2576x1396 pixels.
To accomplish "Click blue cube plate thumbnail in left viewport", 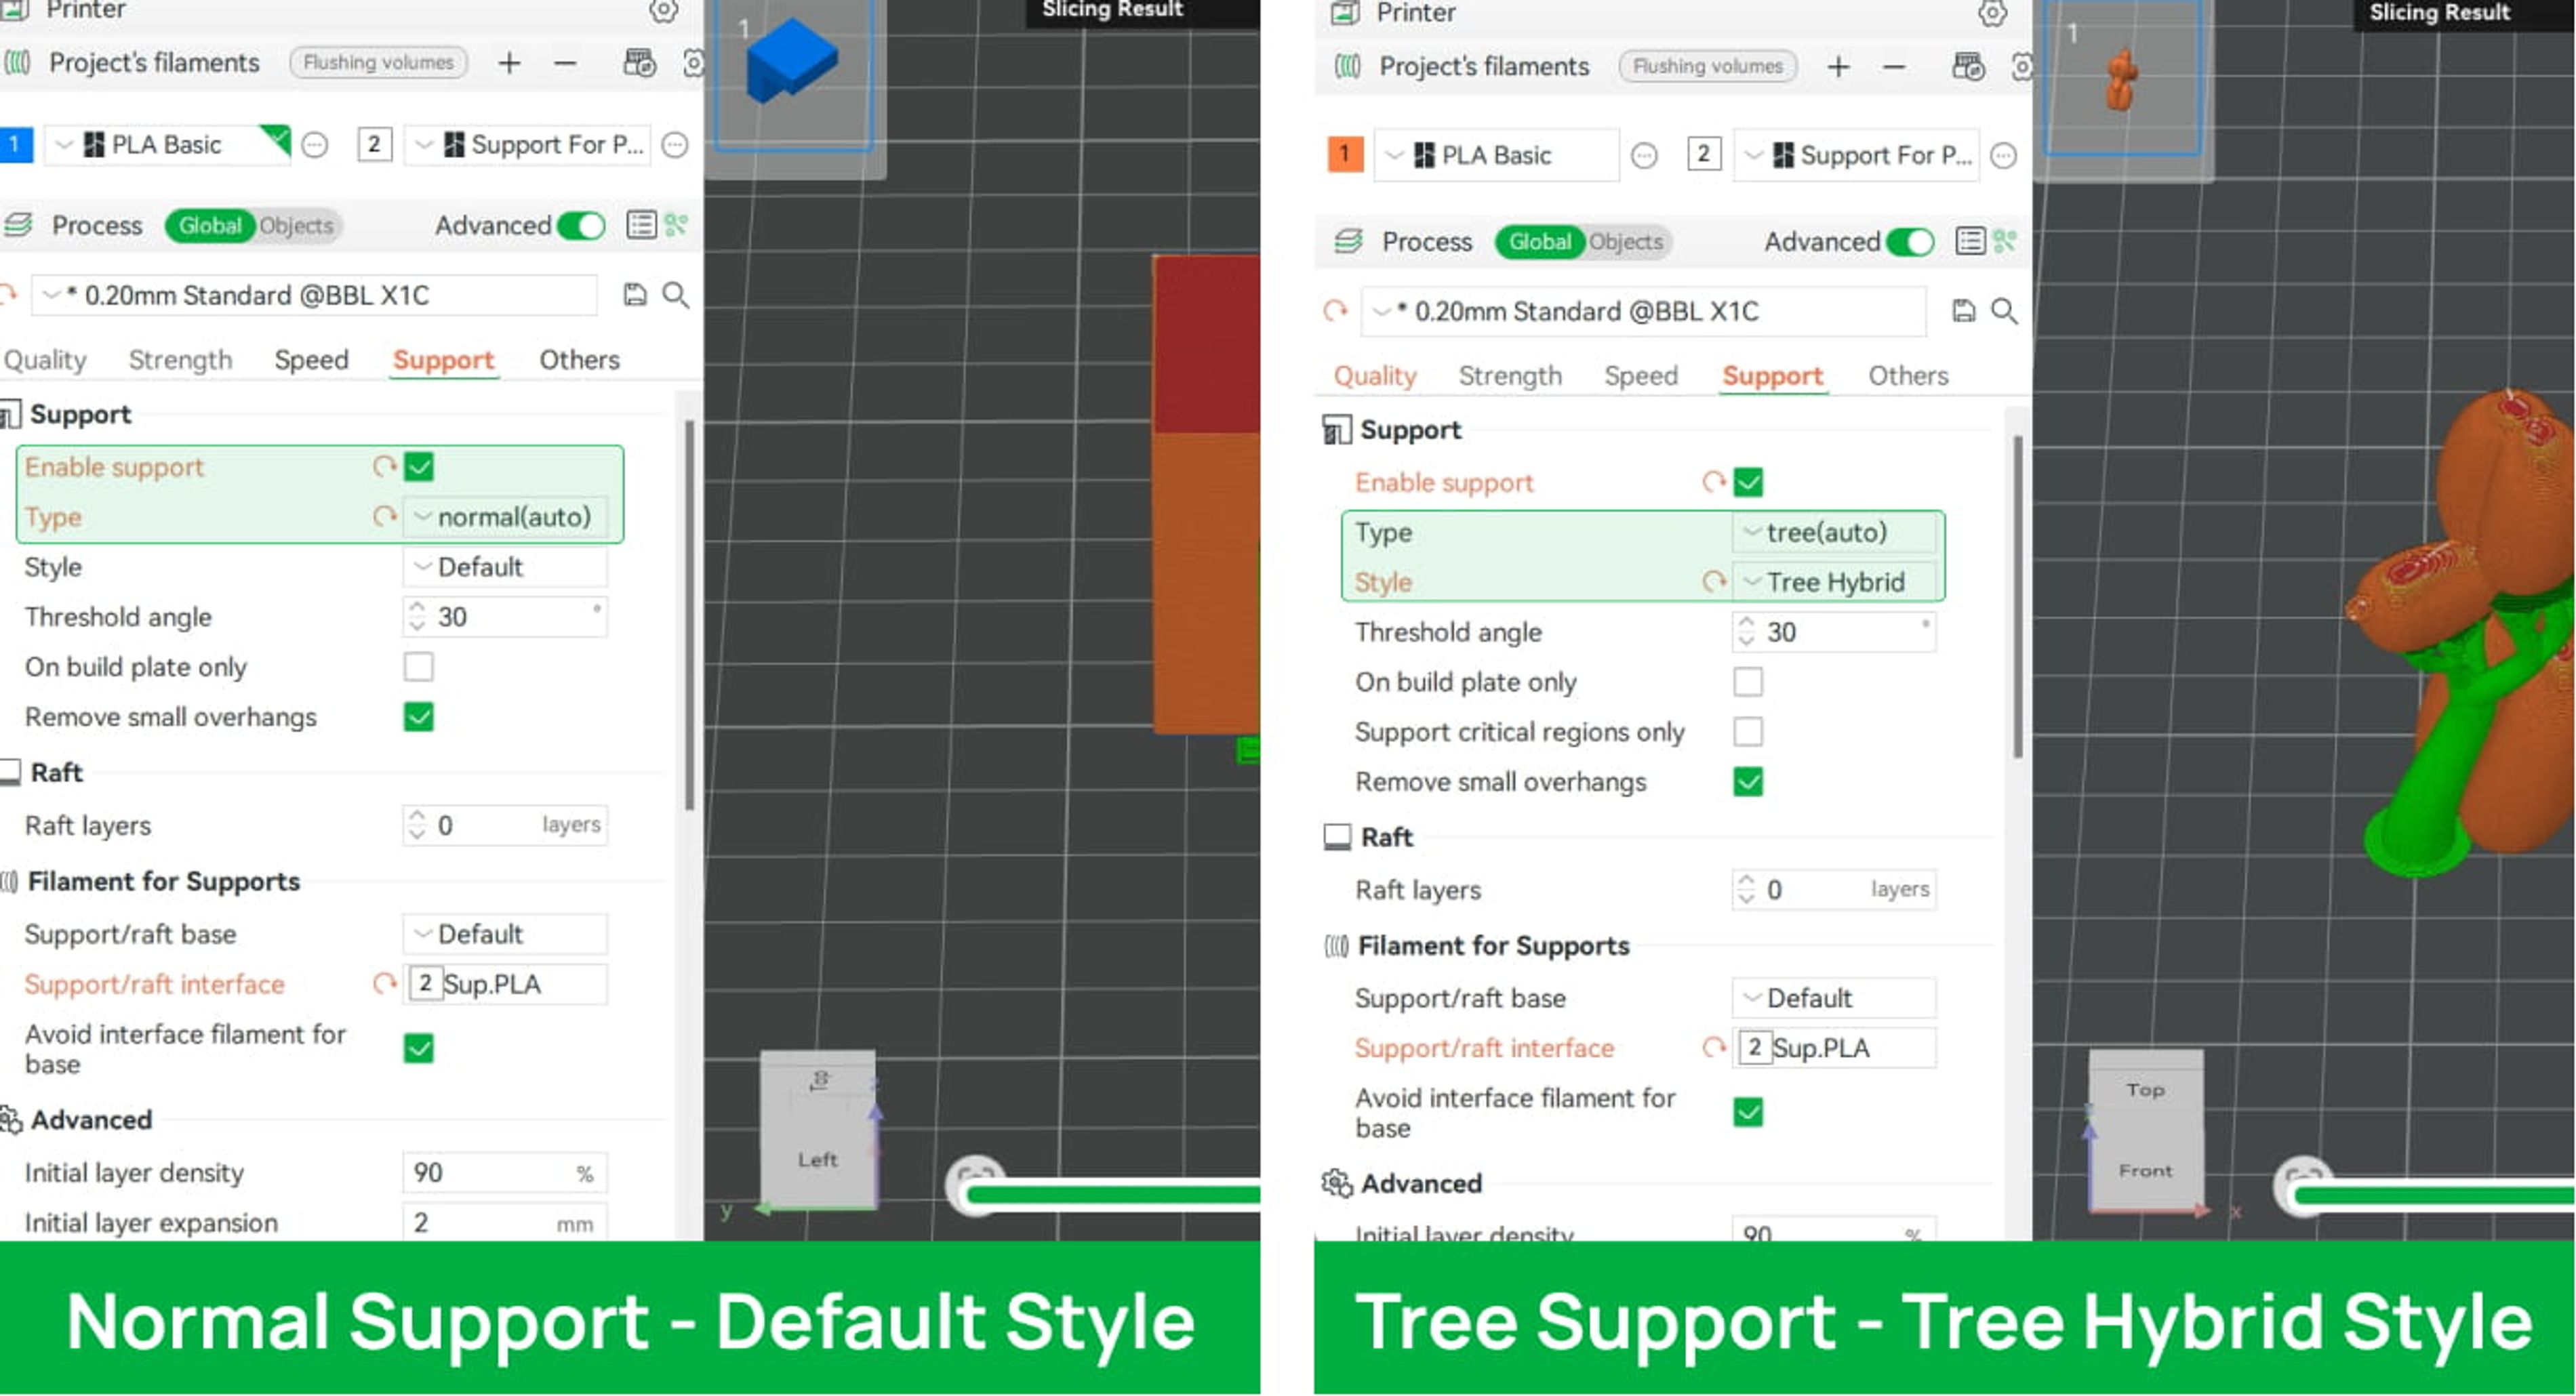I will click(x=794, y=75).
